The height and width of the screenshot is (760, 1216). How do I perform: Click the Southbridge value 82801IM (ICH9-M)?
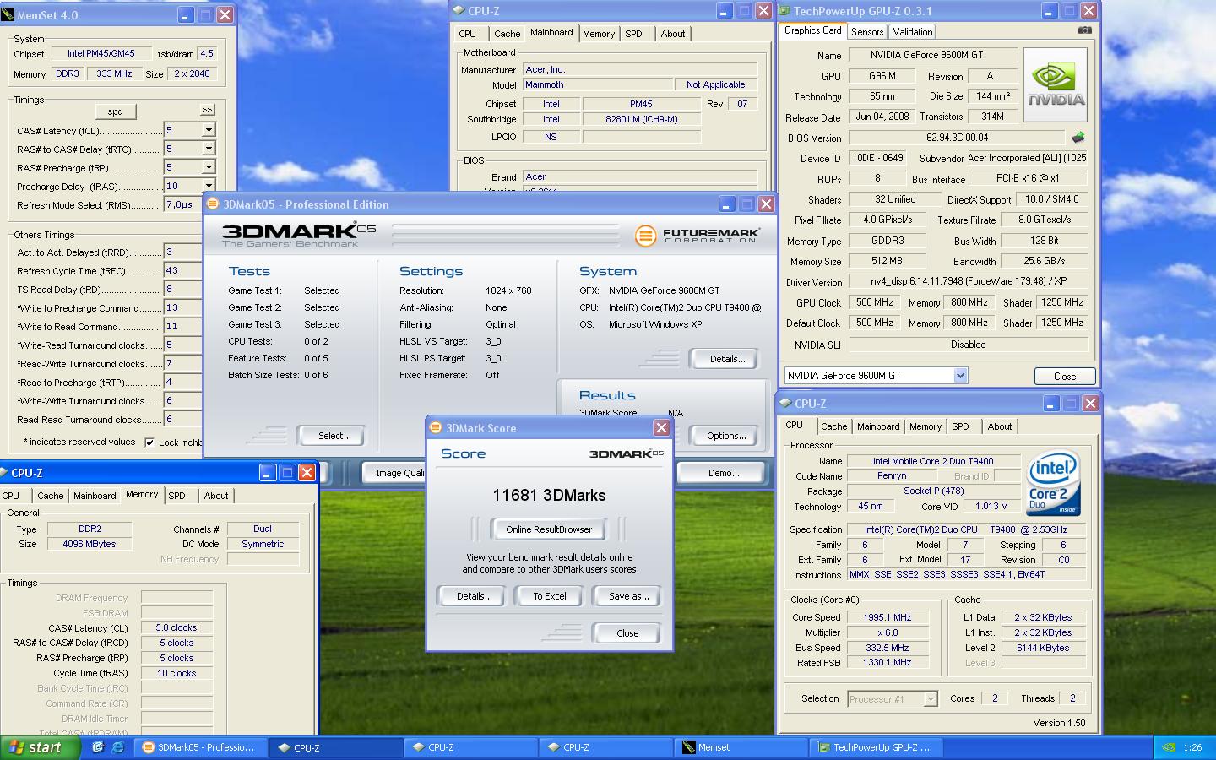(642, 119)
